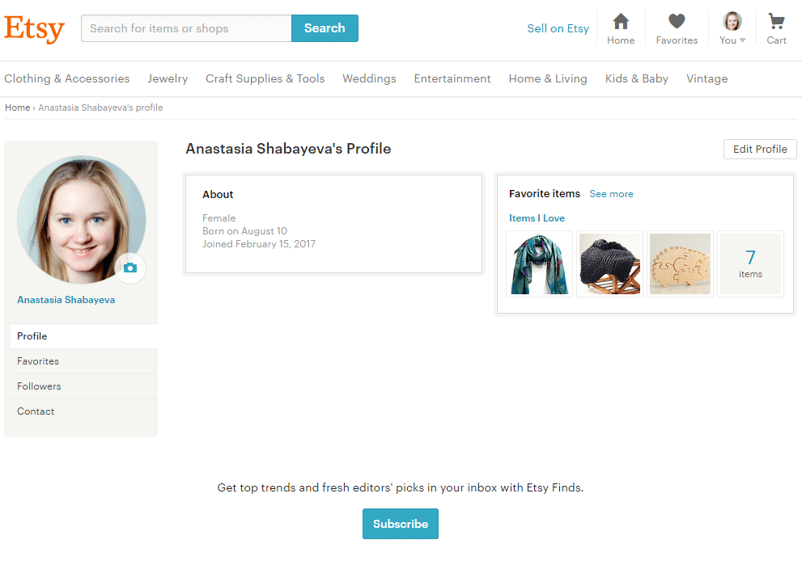Image resolution: width=802 pixels, height=561 pixels.
Task: Open Craft Supplies & Tools menu
Action: coord(265,78)
